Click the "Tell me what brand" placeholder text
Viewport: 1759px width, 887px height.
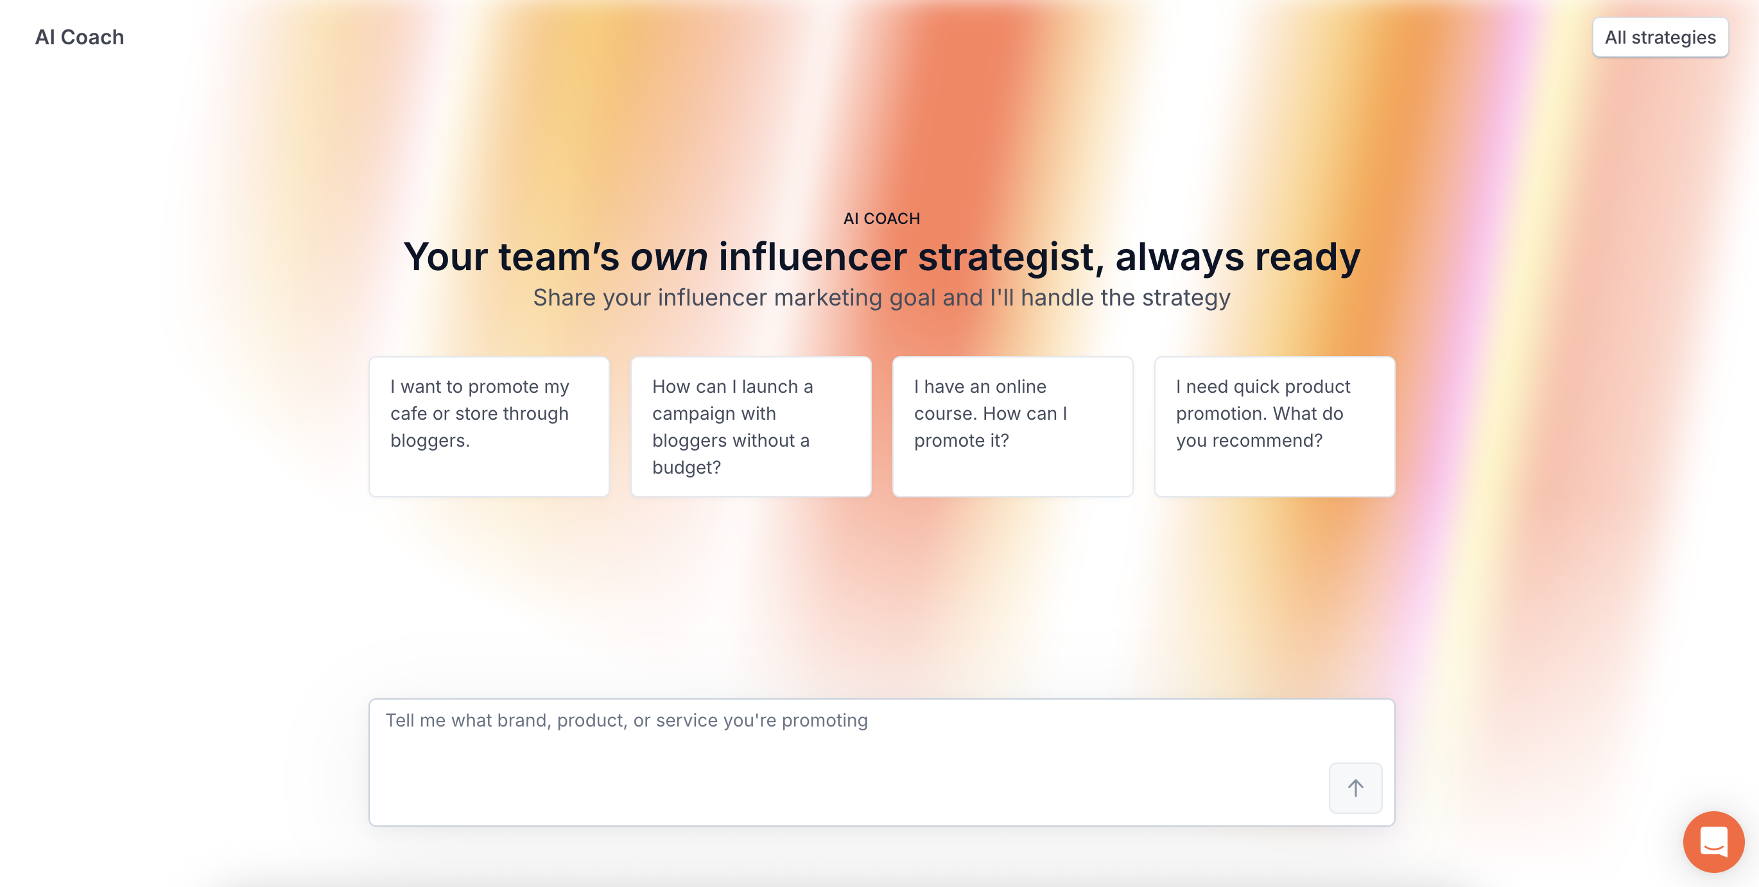tap(626, 720)
